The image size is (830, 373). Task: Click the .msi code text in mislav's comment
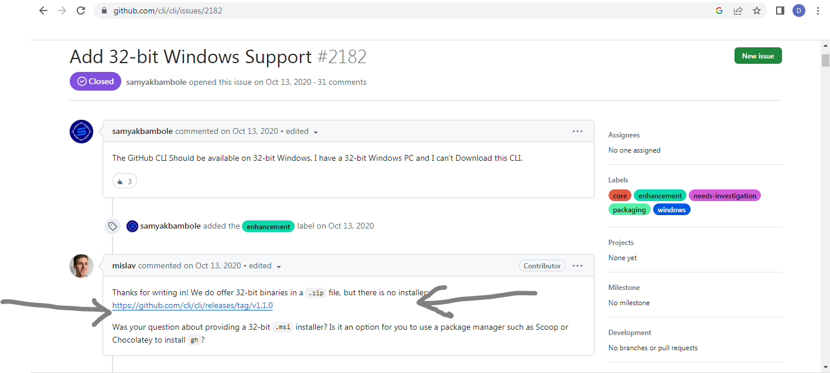tap(283, 327)
